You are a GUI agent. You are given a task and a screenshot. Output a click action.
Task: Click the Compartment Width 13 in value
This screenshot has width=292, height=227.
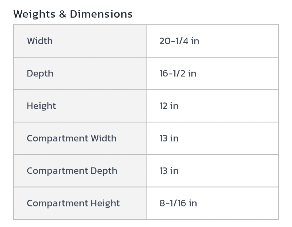169,138
